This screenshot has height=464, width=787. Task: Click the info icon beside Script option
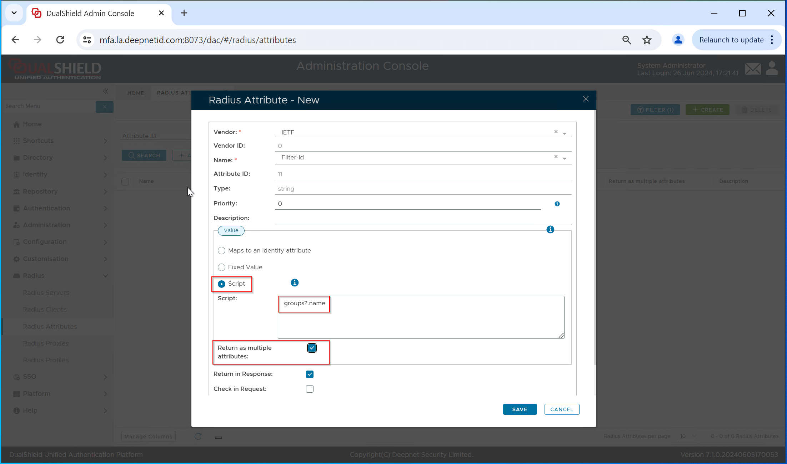(x=295, y=283)
